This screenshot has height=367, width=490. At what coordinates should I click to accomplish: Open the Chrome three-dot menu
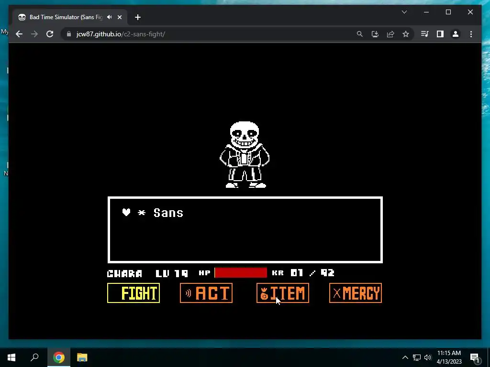pyautogui.click(x=471, y=34)
